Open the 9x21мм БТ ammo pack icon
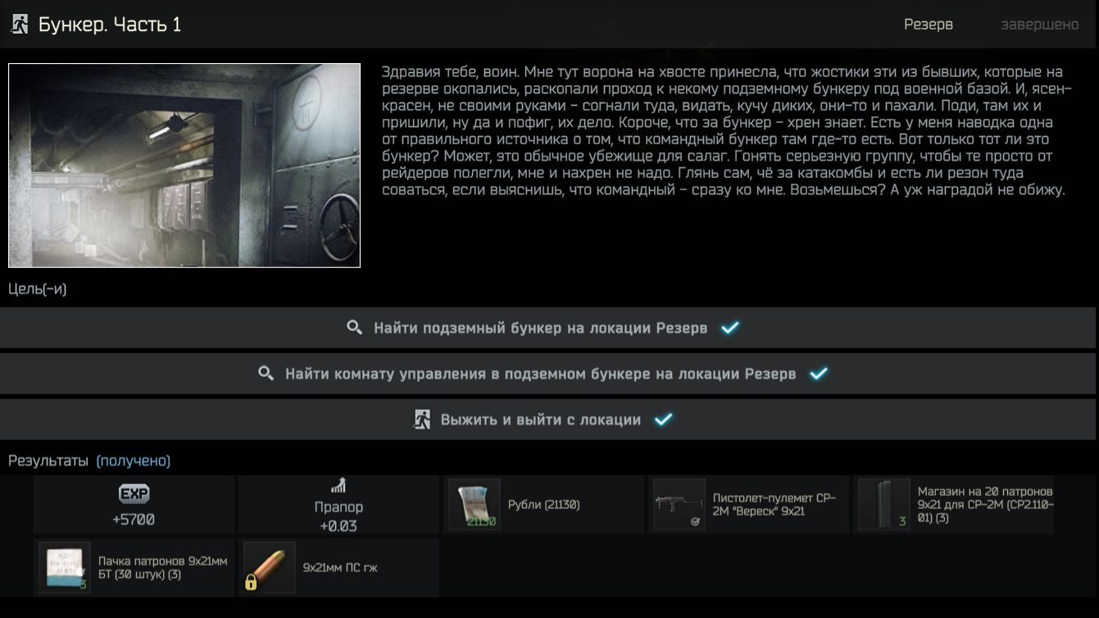1099x618 pixels. [64, 567]
